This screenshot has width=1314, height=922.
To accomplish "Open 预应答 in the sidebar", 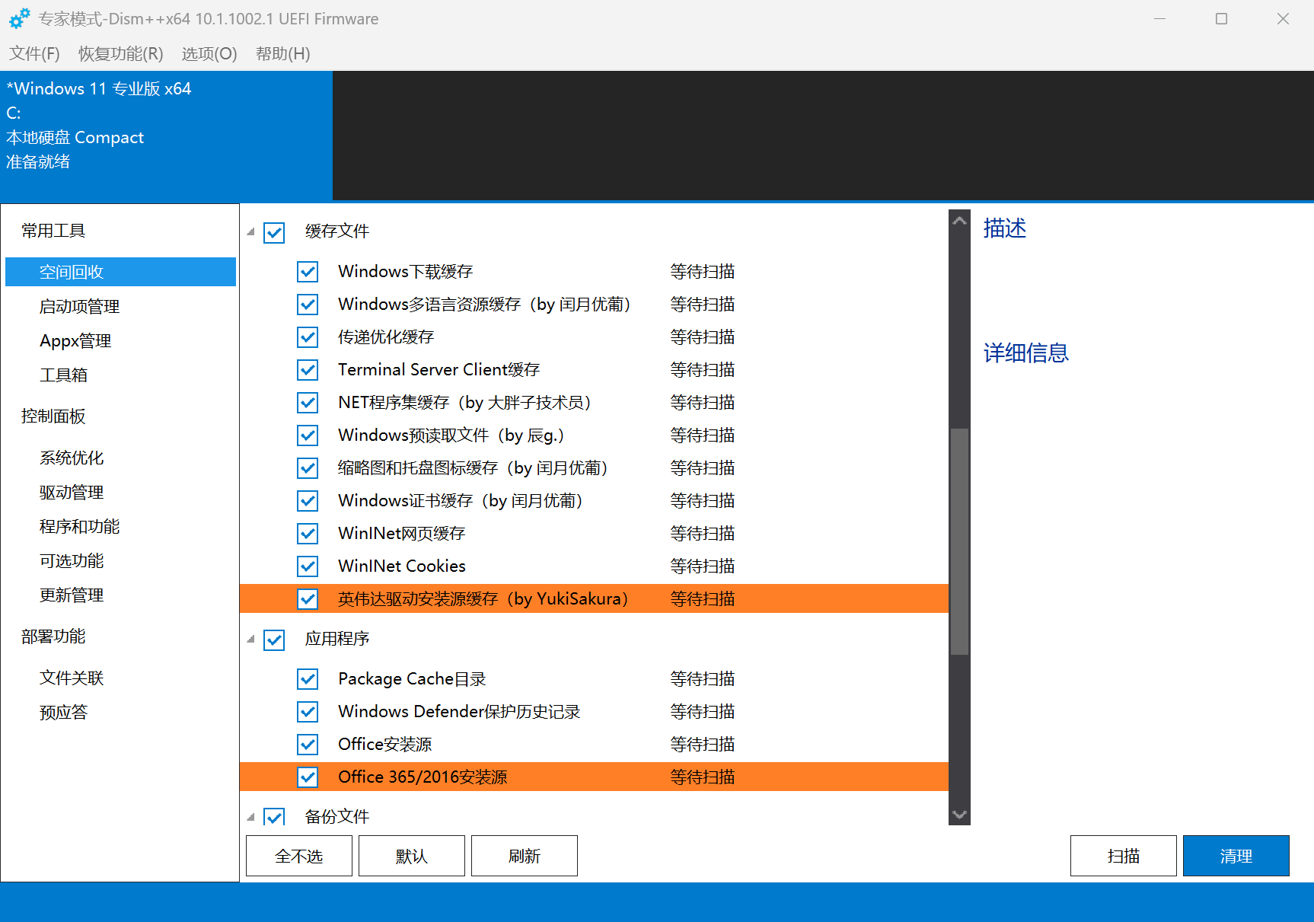I will pyautogui.click(x=63, y=712).
